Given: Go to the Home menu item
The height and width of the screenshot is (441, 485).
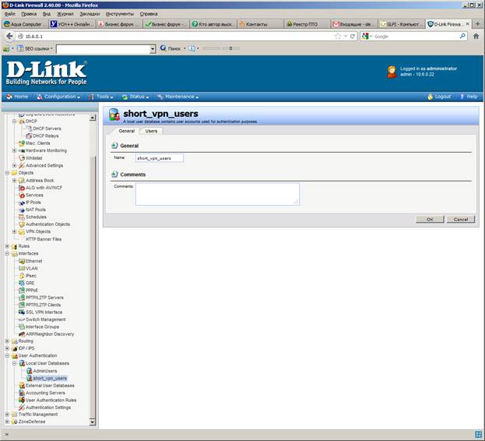Looking at the screenshot, I should (x=17, y=97).
